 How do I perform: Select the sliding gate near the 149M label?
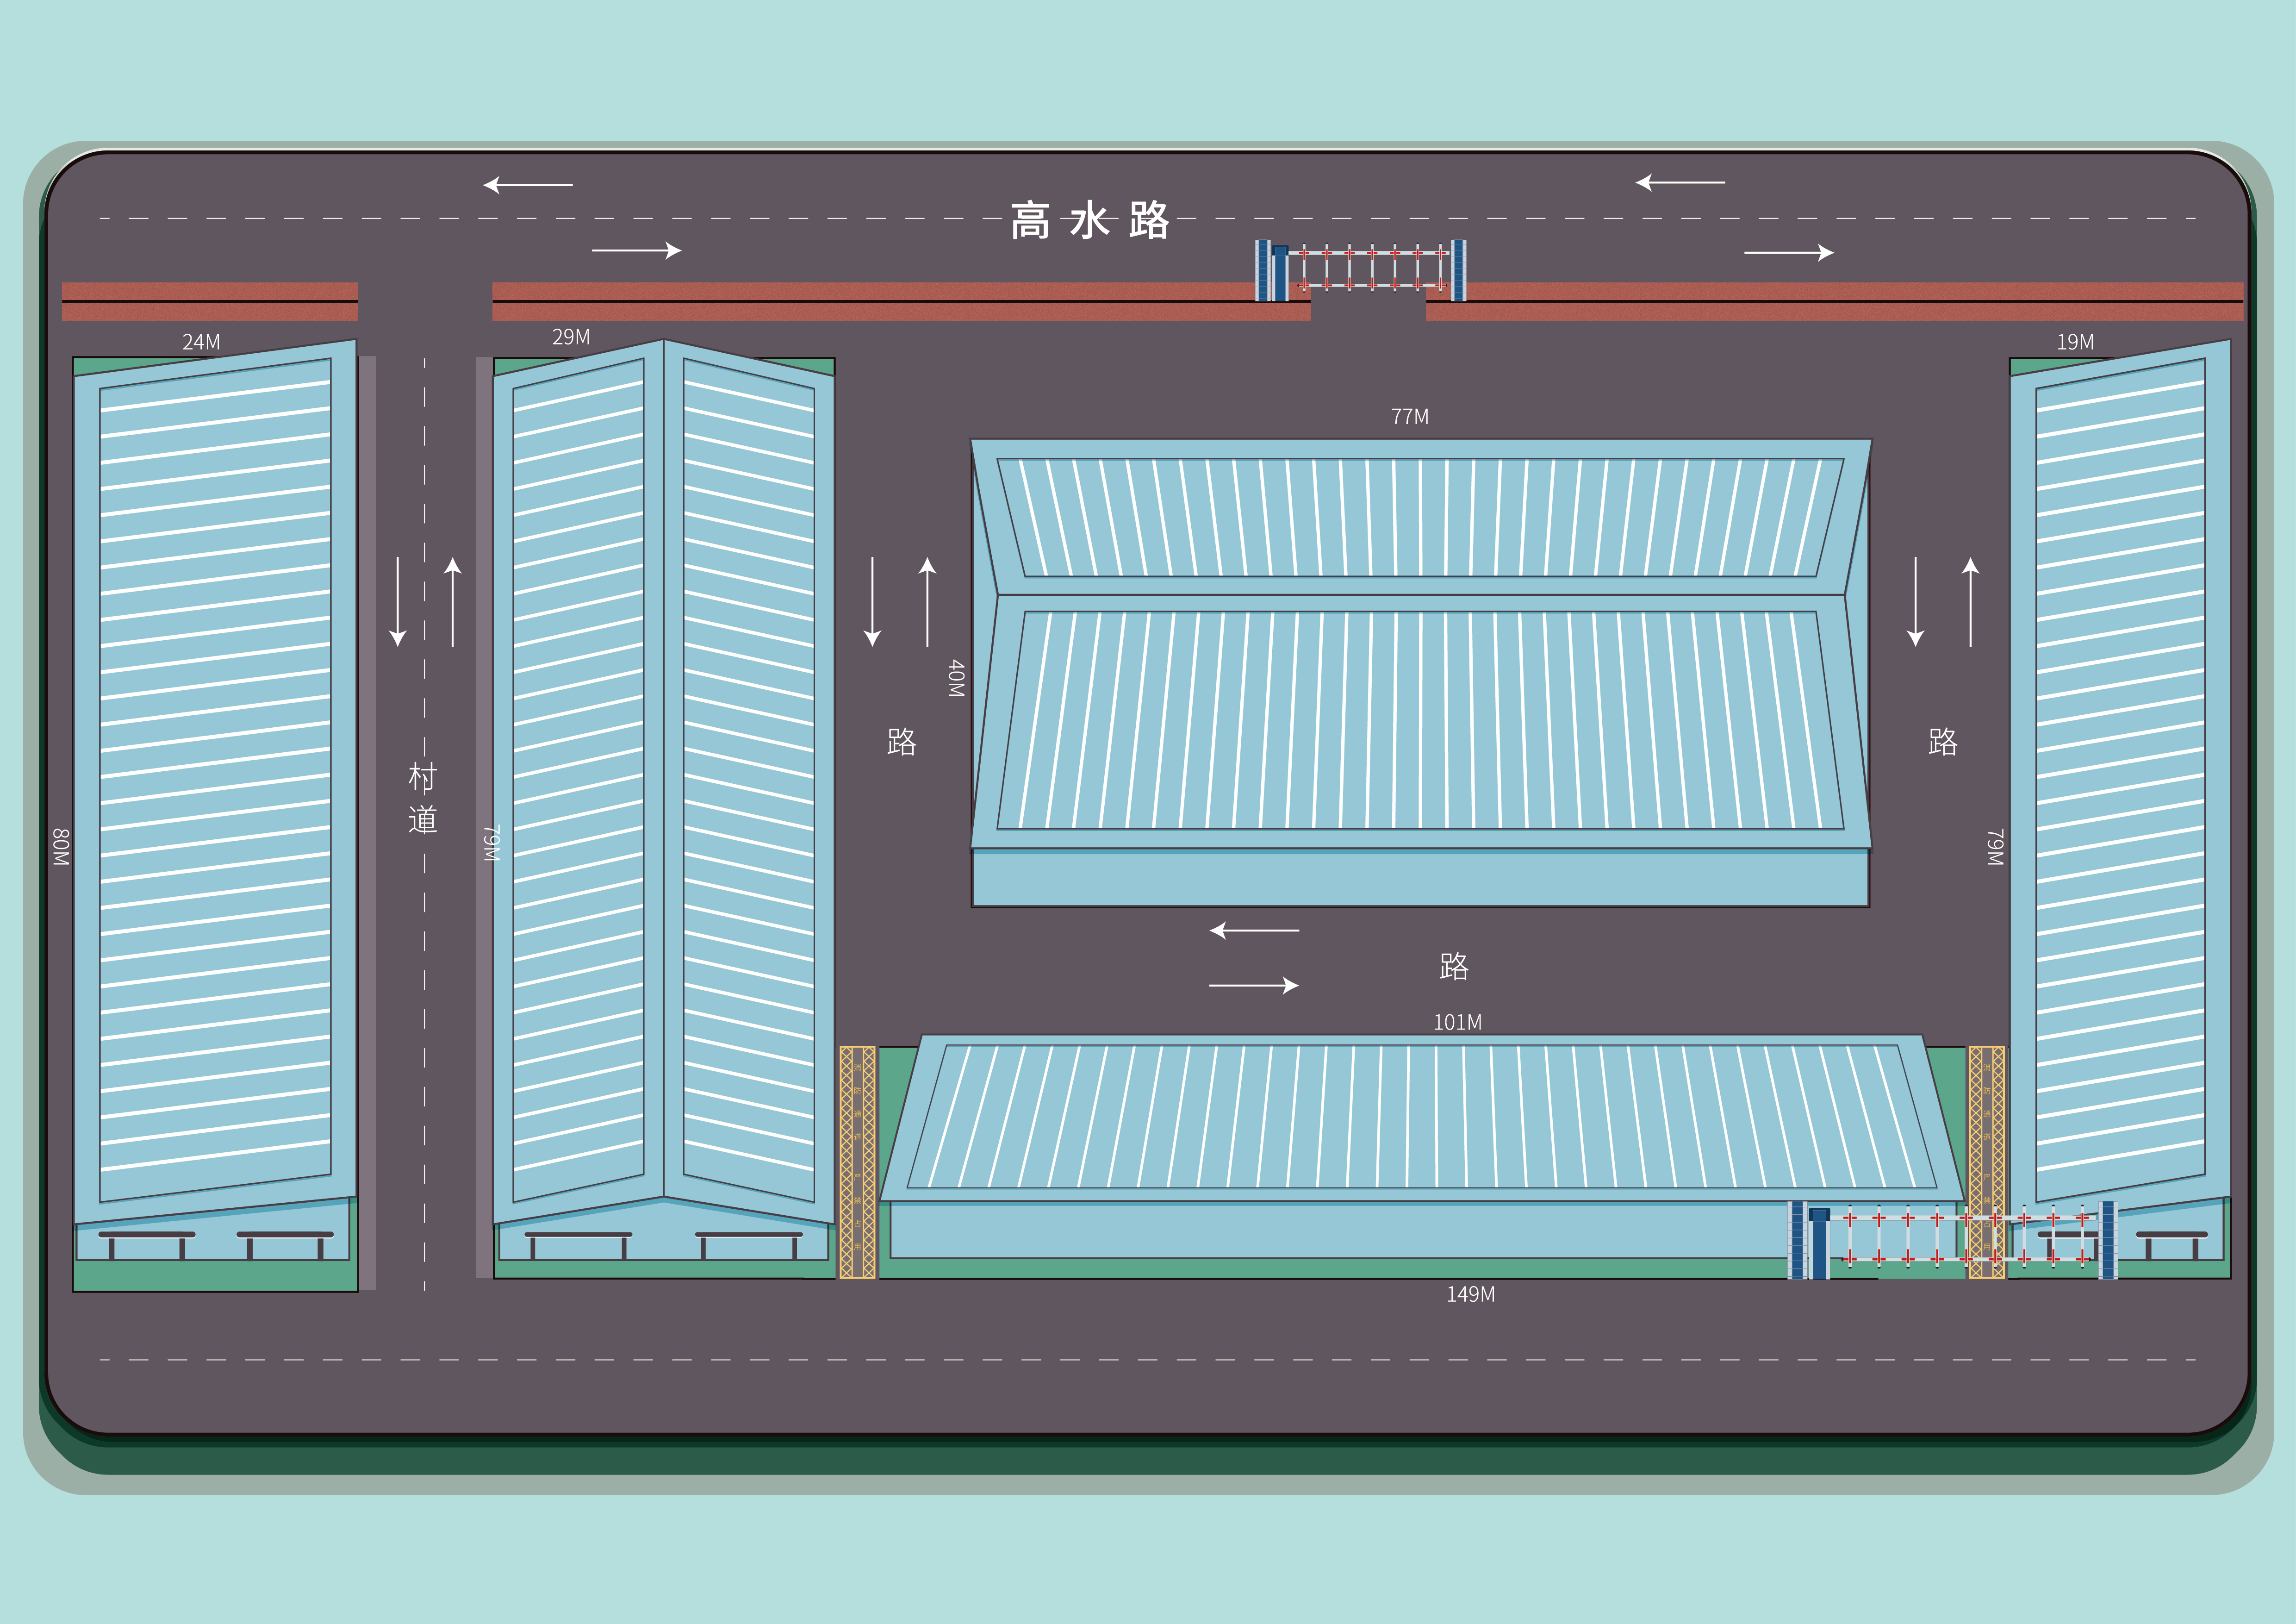coord(1952,1240)
